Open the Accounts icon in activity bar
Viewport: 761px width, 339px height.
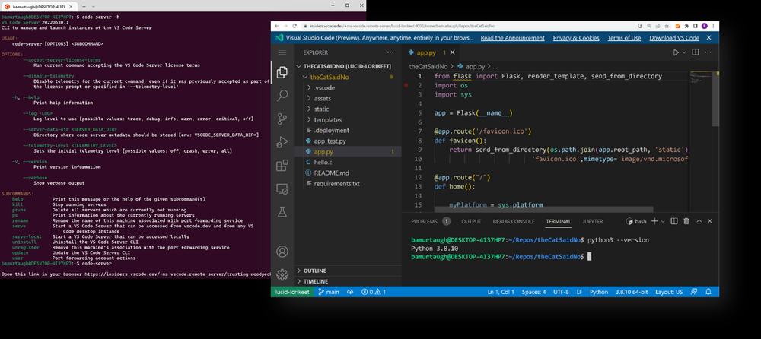(x=282, y=252)
